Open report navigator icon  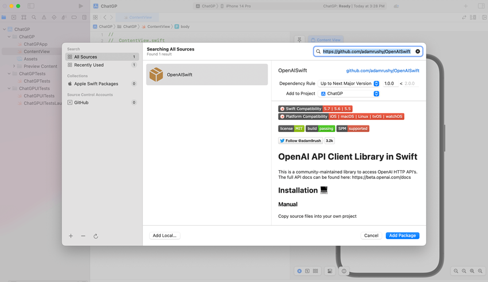pyautogui.click(x=84, y=17)
